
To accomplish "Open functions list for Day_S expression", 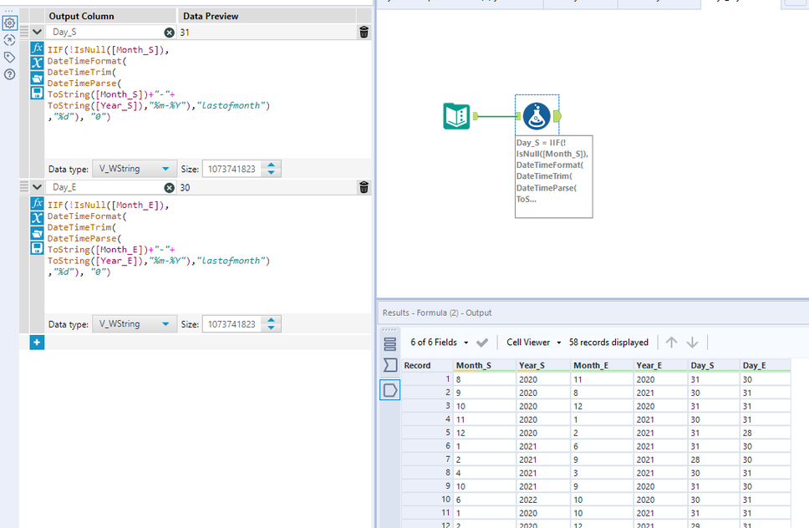I will pos(37,48).
